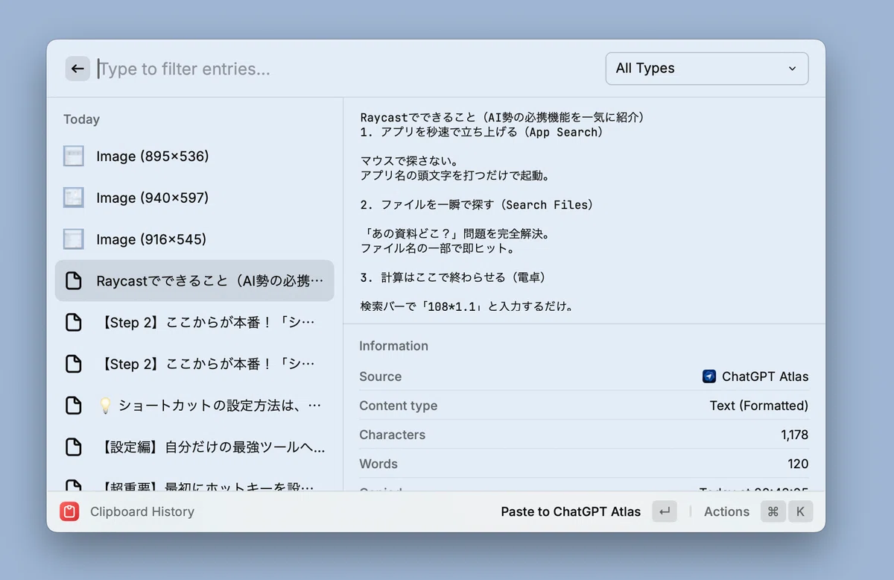Screen dimensions: 894x580
Task: Click the ChatGPT Atlas source value
Action: (765, 376)
